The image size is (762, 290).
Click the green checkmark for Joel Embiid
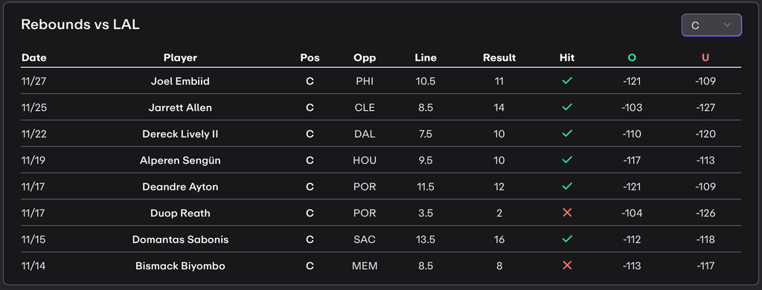566,81
